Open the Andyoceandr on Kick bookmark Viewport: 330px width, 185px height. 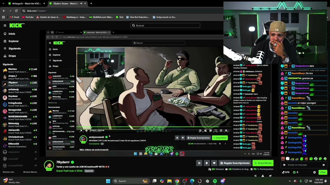(x=164, y=17)
